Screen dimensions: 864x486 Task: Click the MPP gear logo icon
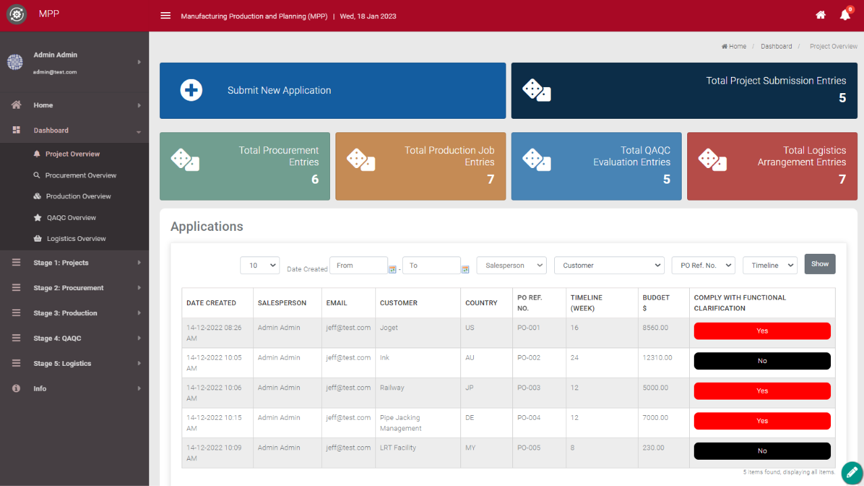point(16,15)
